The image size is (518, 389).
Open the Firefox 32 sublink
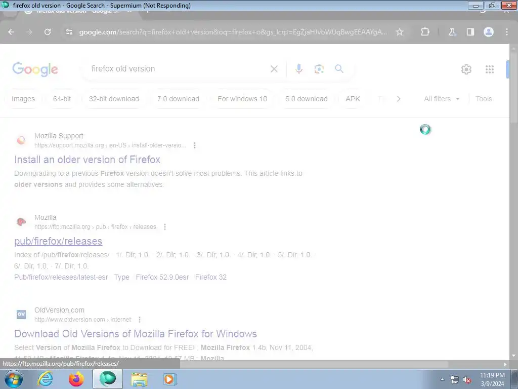coord(211,277)
